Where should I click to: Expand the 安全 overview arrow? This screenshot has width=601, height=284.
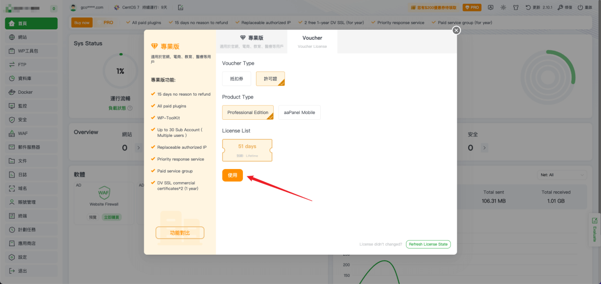pyautogui.click(x=484, y=148)
